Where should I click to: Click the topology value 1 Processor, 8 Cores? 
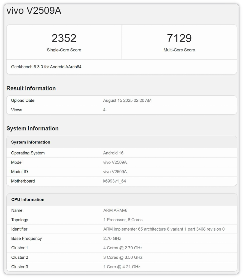[x=123, y=220]
